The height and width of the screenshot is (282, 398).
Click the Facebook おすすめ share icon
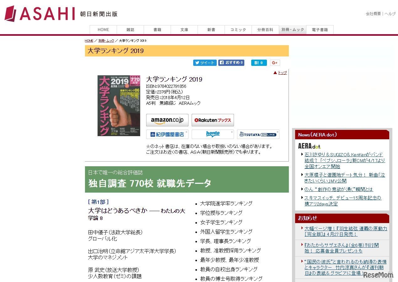pyautogui.click(x=231, y=62)
